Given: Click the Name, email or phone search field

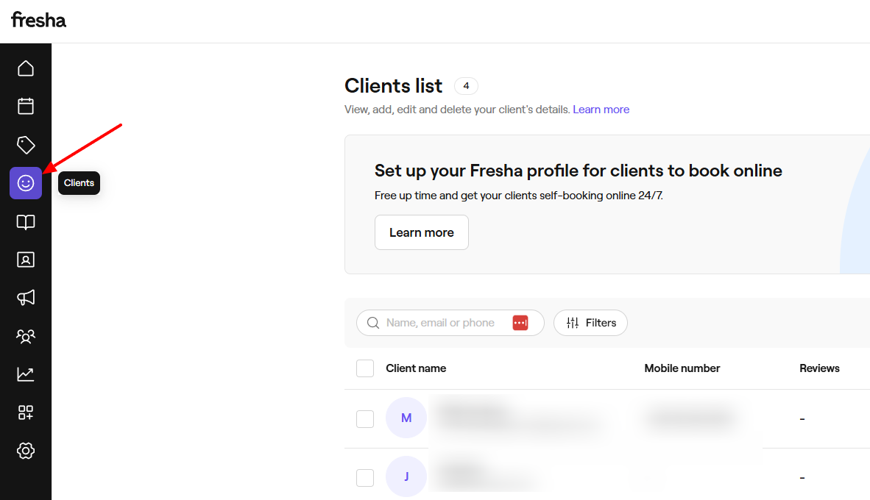Looking at the screenshot, I should [442, 323].
